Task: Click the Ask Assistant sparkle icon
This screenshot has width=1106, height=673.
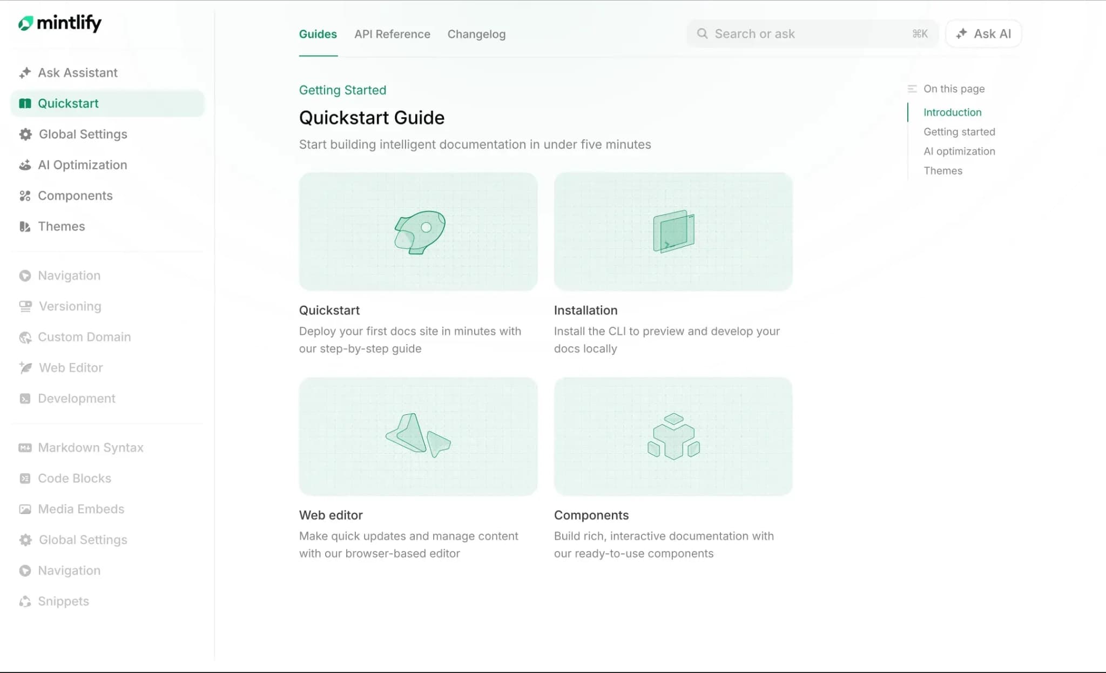Action: point(25,73)
